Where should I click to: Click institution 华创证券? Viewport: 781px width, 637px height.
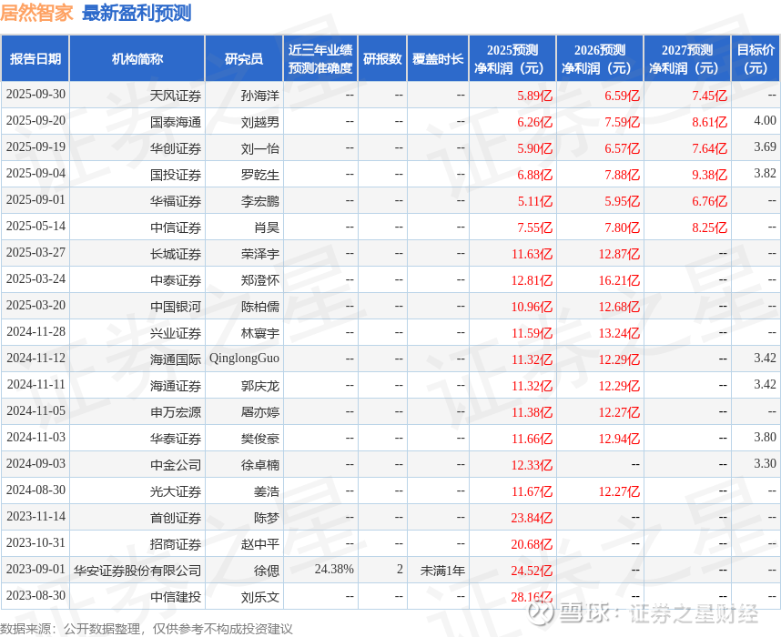tap(176, 148)
